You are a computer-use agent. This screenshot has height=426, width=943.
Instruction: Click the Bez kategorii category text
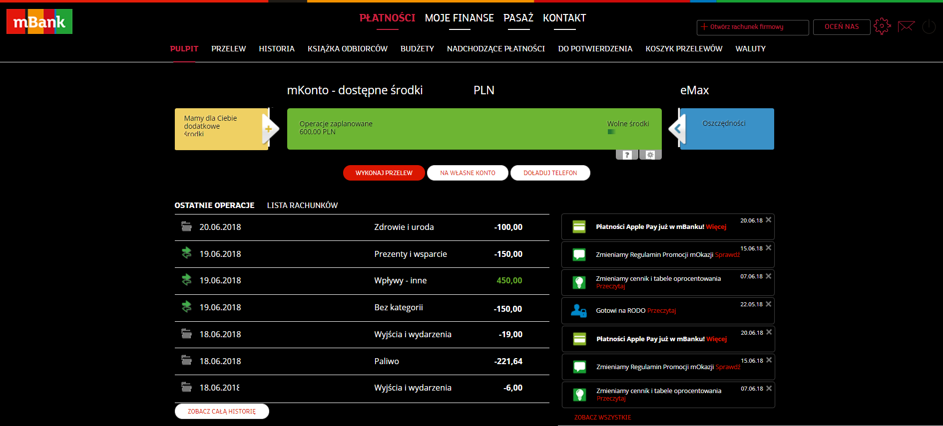399,307
